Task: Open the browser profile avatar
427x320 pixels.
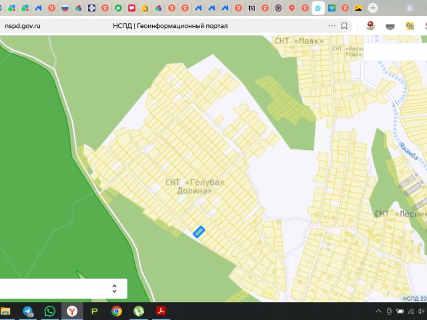Action: [x=409, y=8]
